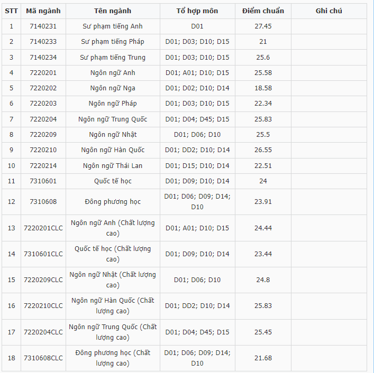Viewport: 374px width, 373px height.
Task: Select major code 7140233 cell
Action: click(43, 42)
